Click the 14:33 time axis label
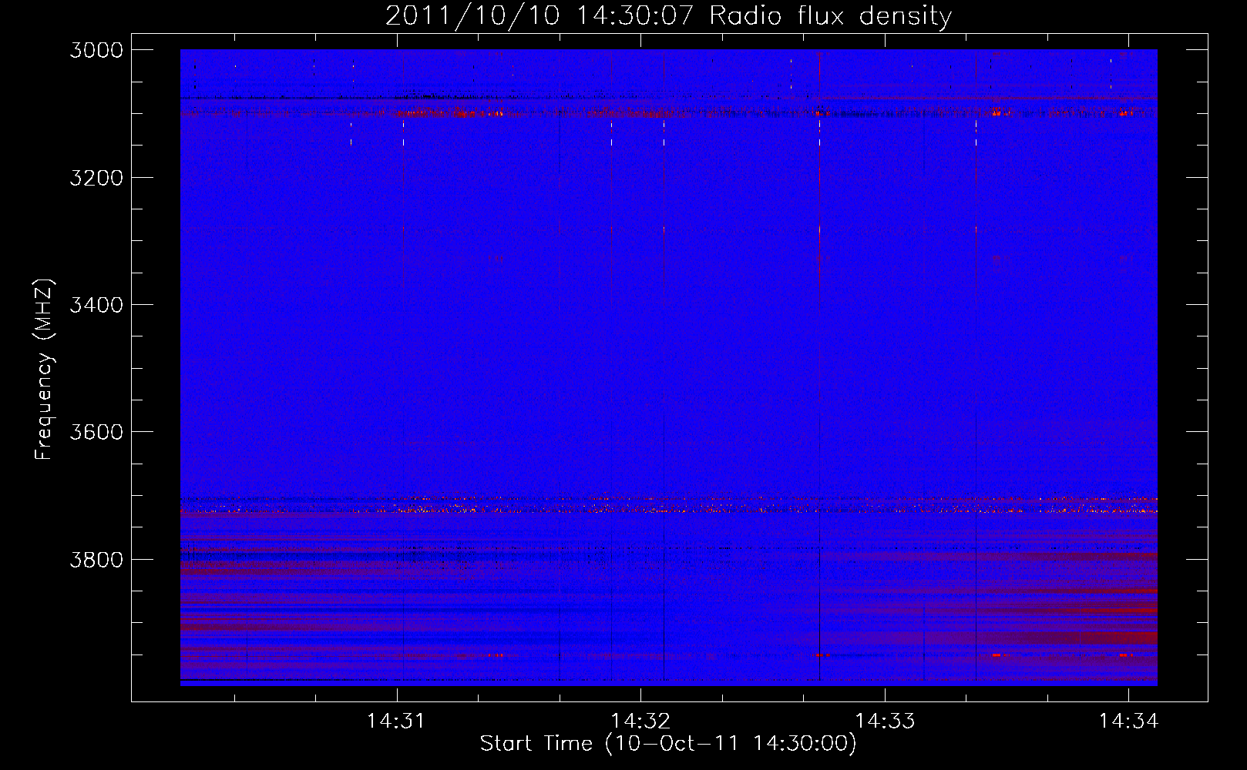Screen dimensions: 1247x770 886,721
